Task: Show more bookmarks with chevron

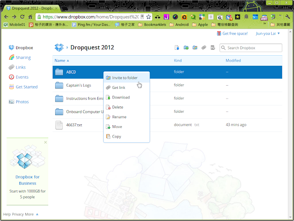Action: pos(265,23)
